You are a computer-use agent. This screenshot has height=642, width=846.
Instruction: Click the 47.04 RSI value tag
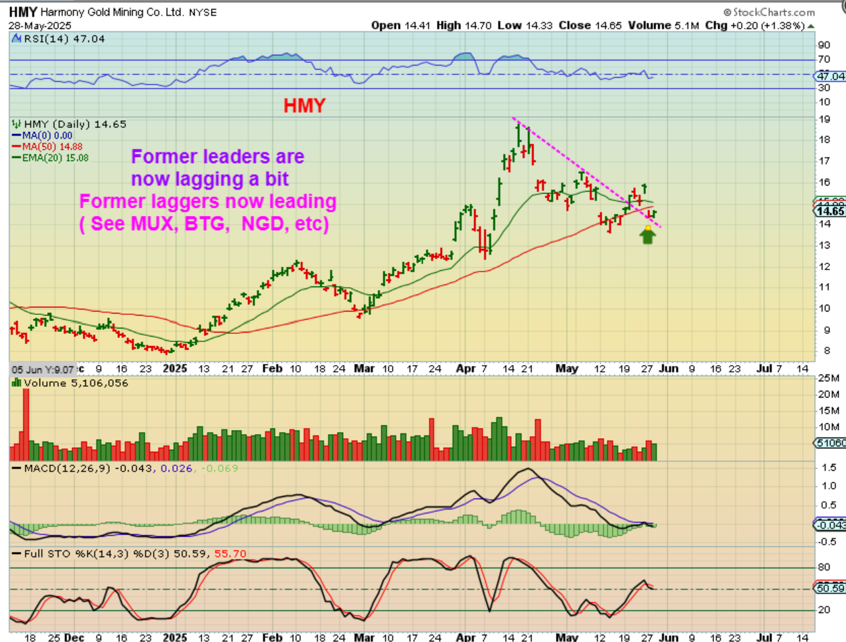tap(830, 77)
